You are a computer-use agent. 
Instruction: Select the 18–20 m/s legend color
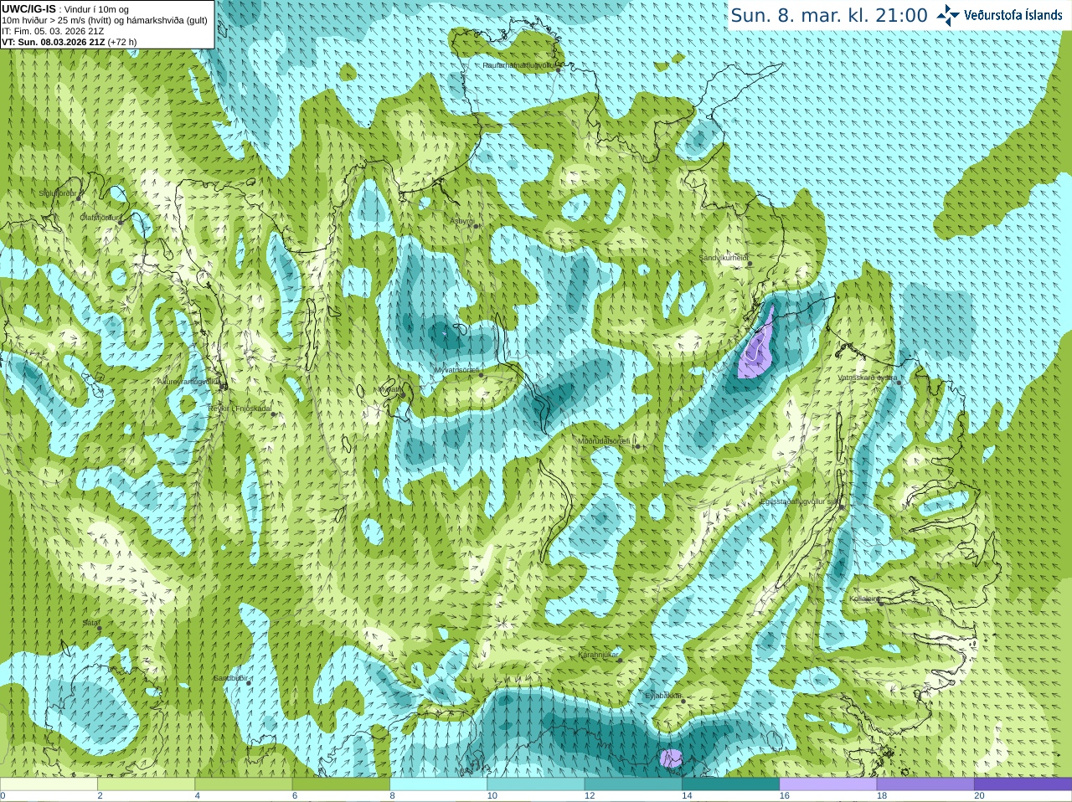point(925,784)
